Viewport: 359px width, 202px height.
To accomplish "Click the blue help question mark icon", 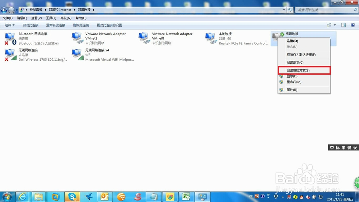I will pyautogui.click(x=353, y=25).
